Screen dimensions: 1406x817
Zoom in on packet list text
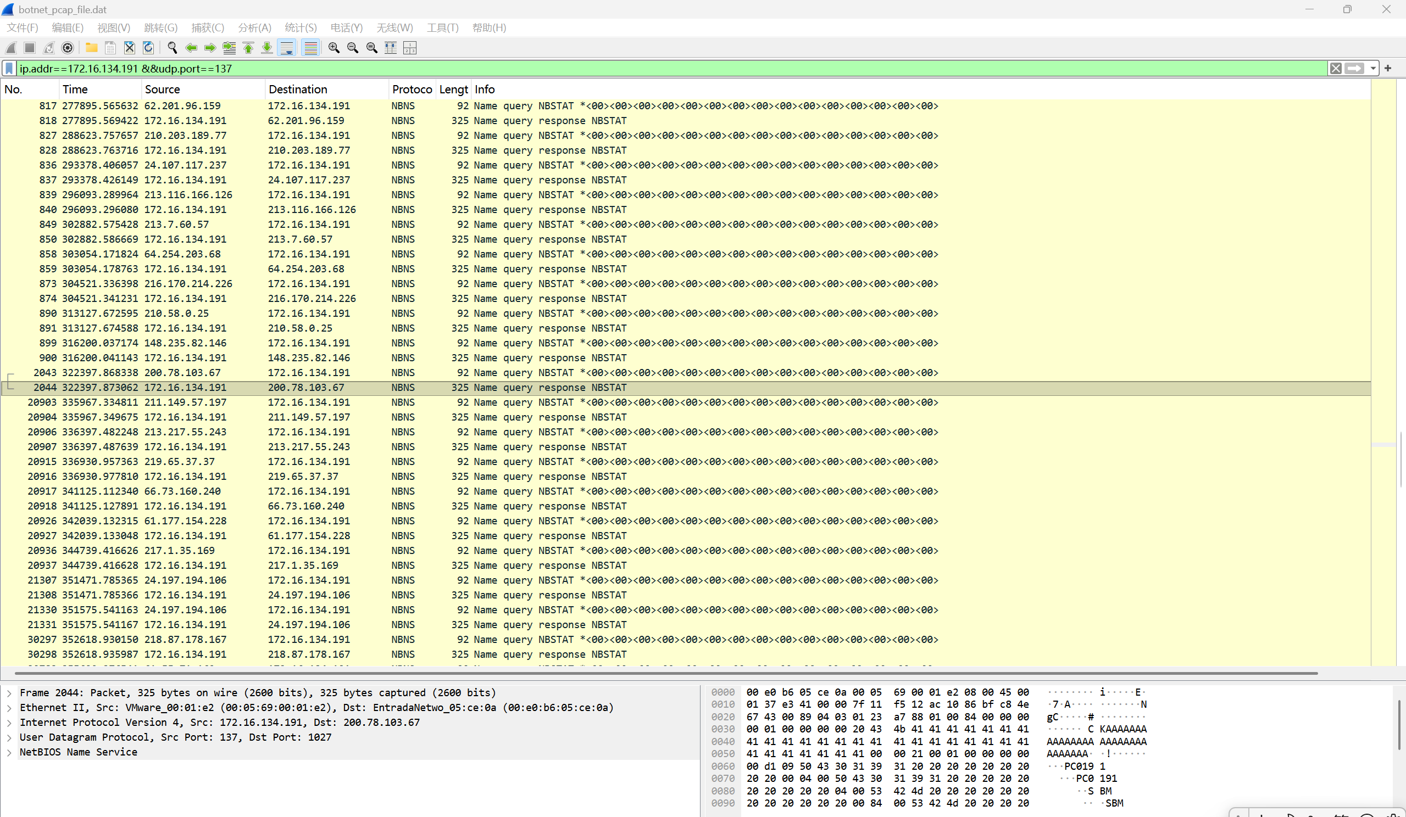pos(334,48)
